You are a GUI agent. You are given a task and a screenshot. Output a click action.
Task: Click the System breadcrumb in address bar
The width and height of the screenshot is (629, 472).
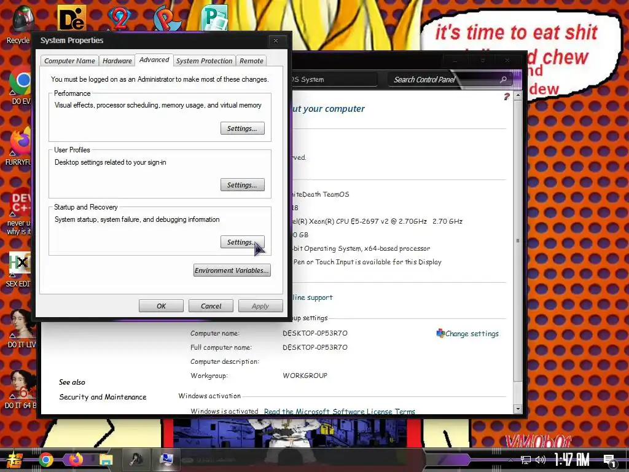tap(313, 79)
